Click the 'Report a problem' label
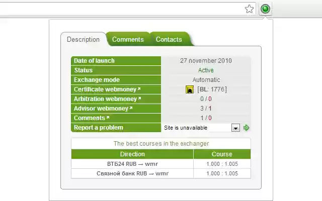Image resolution: width=322 pixels, height=201 pixels. tap(99, 128)
